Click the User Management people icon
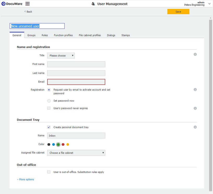The width and height of the screenshot is (213, 194). [93, 4]
